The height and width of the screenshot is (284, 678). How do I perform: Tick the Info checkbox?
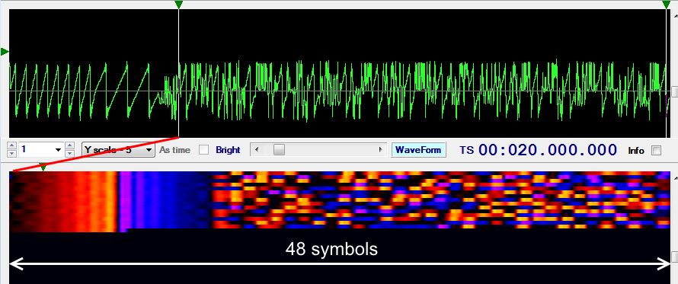[657, 151]
